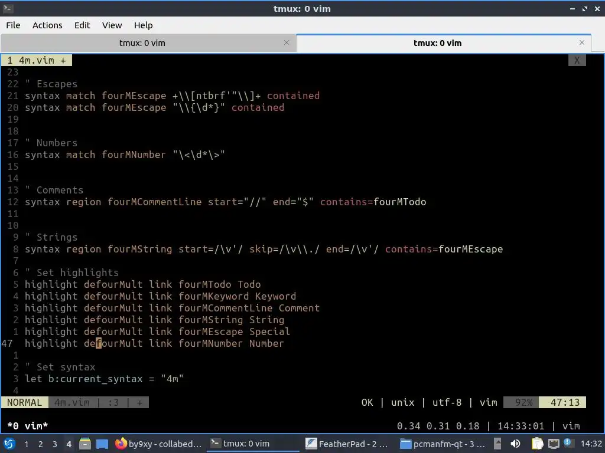Click the tmux load average 0.34 0.31 0.18
This screenshot has width=605, height=453.
438,426
